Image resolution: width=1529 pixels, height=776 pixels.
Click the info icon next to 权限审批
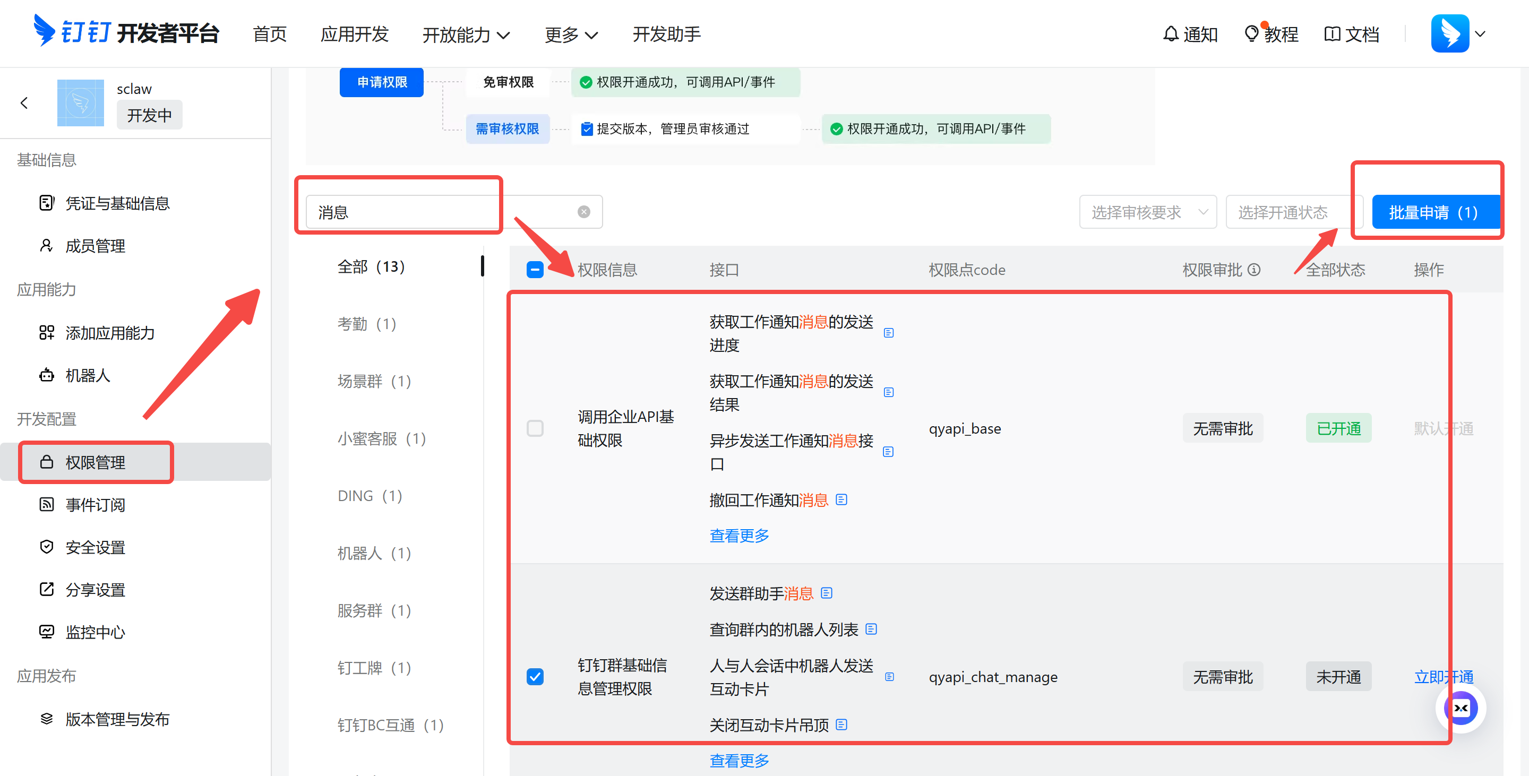[1253, 270]
